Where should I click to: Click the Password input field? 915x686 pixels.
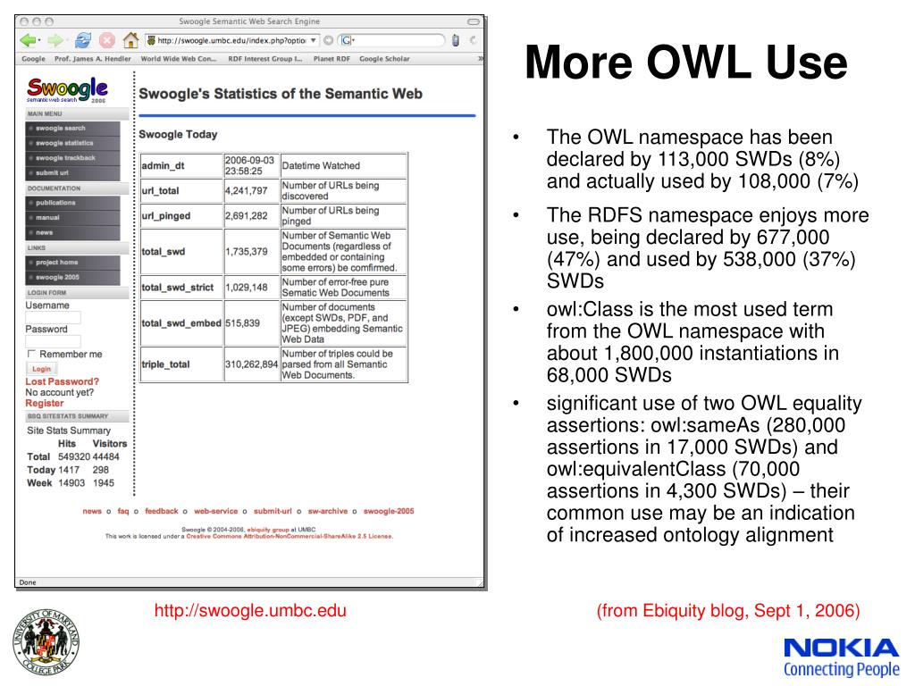click(53, 341)
